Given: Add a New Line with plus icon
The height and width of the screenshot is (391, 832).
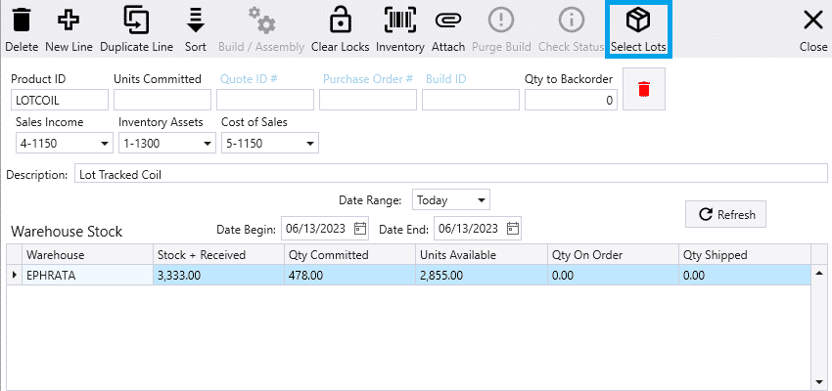Looking at the screenshot, I should tap(69, 21).
